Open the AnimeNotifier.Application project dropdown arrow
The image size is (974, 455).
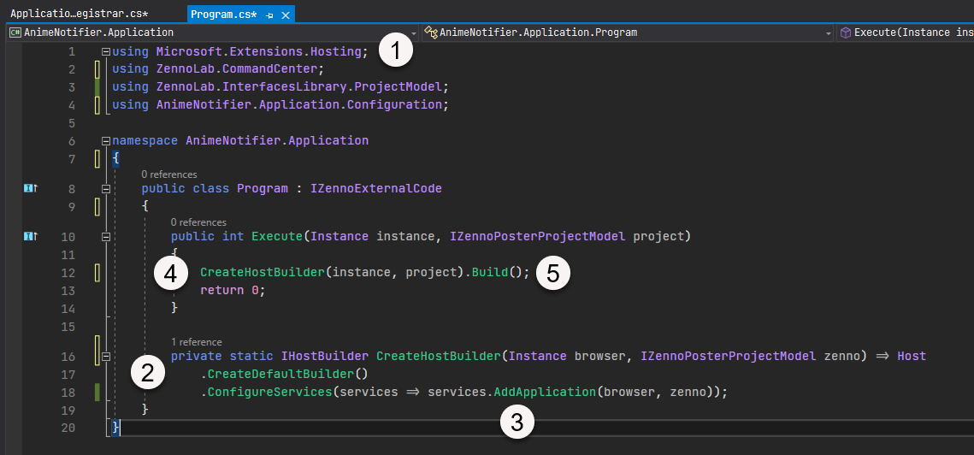click(415, 32)
